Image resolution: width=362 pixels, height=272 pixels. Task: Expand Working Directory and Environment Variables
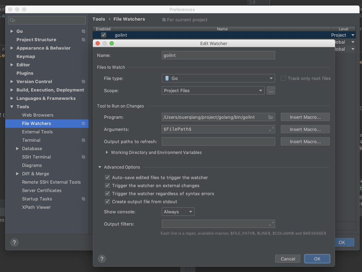pos(107,153)
